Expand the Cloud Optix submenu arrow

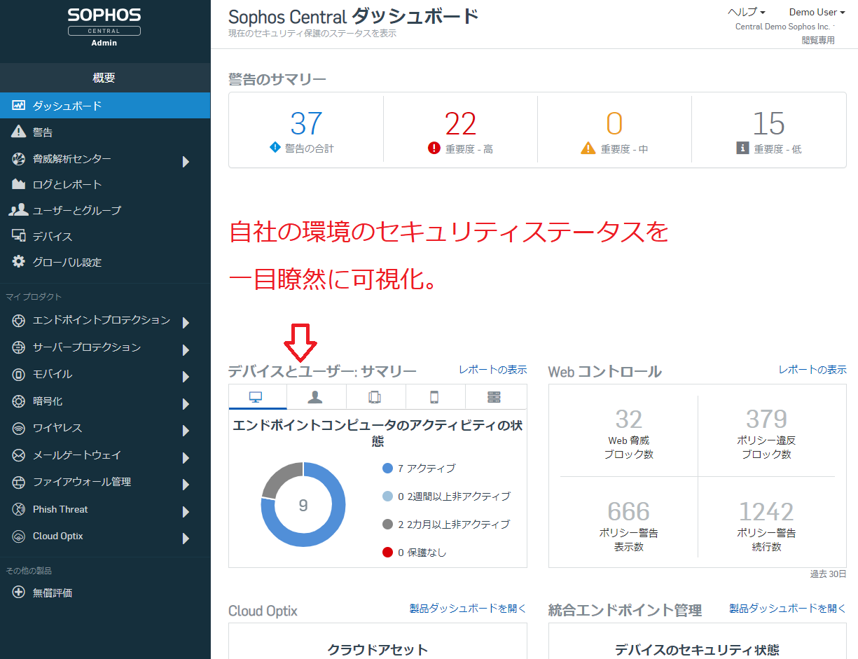186,539
